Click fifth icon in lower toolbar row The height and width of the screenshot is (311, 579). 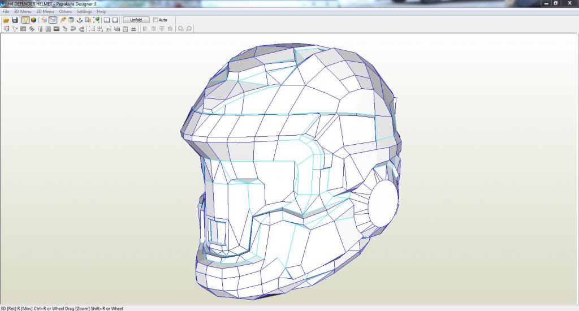[x=40, y=29]
